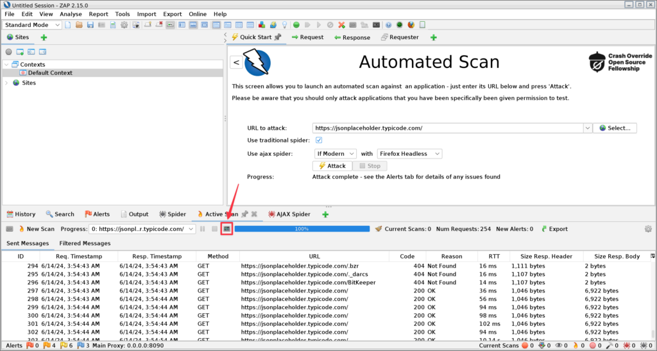The height and width of the screenshot is (351, 657).
Task: Switch to the Requester tab
Action: 399,37
